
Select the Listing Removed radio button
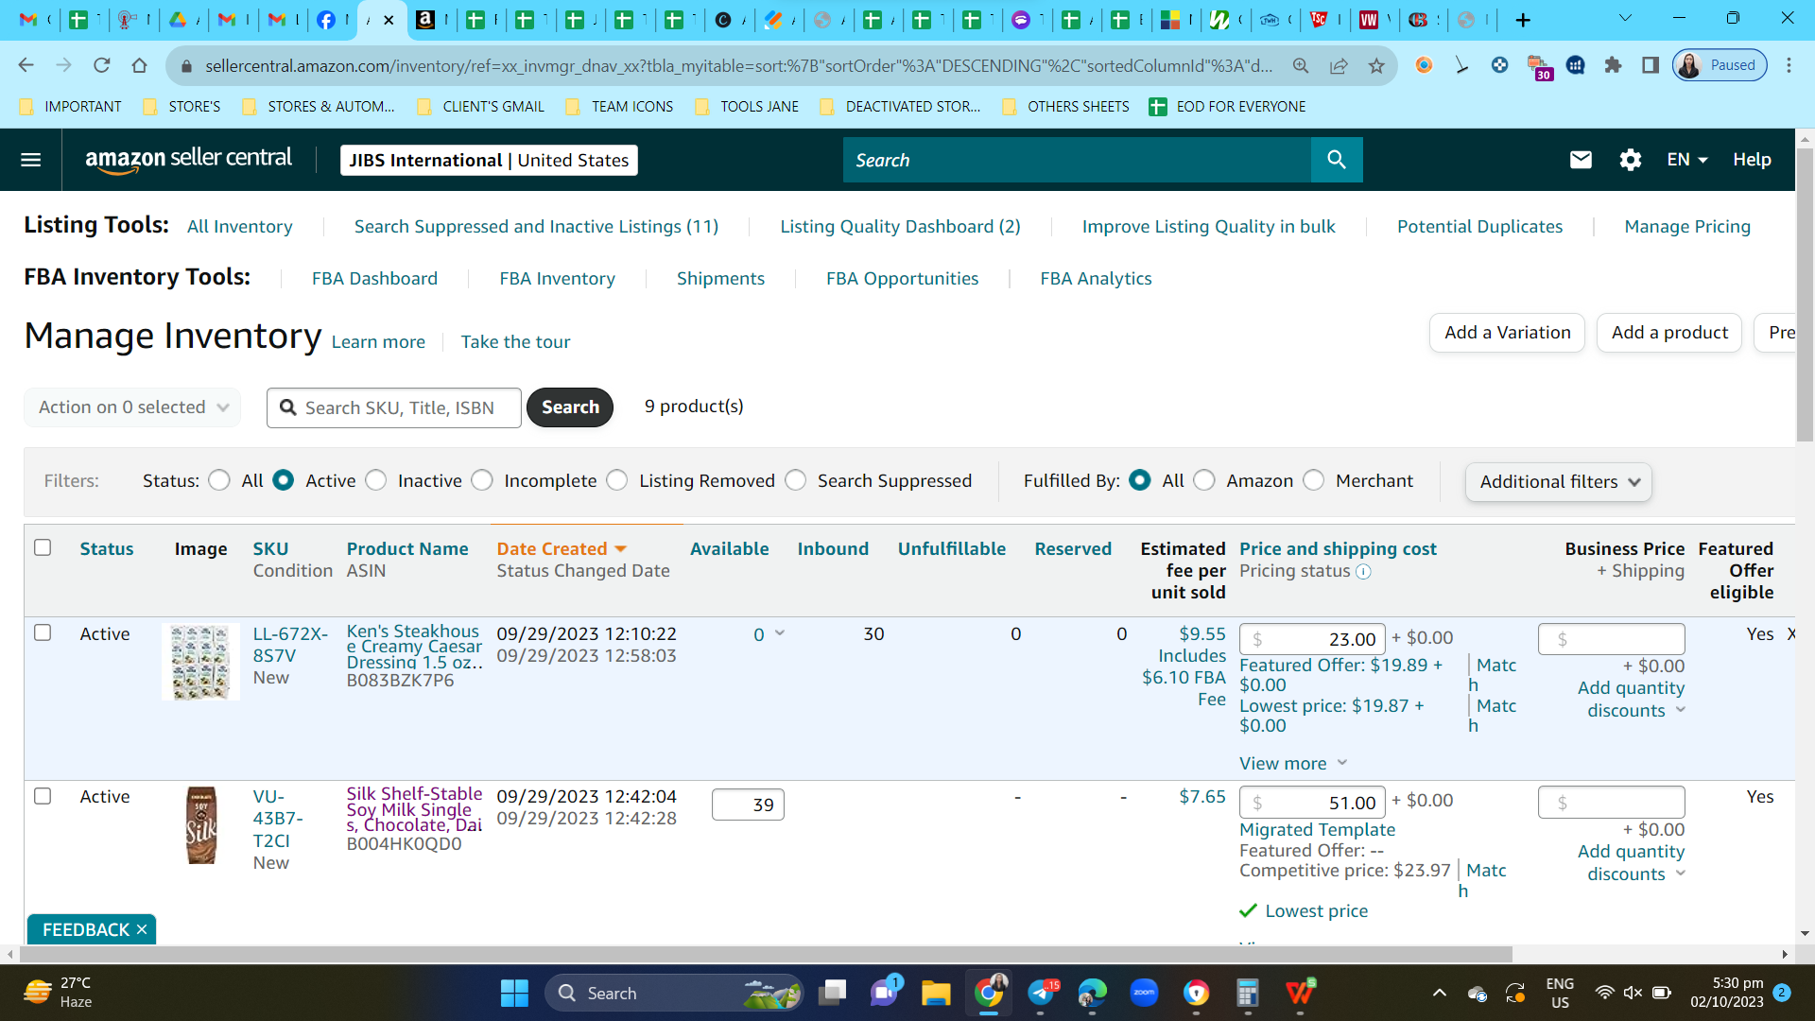[x=617, y=480]
